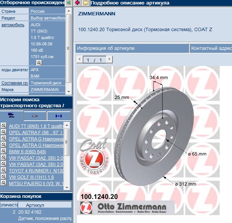Click the yellow return arrow icon
Screen dimensions: 232x223
tap(86, 3)
